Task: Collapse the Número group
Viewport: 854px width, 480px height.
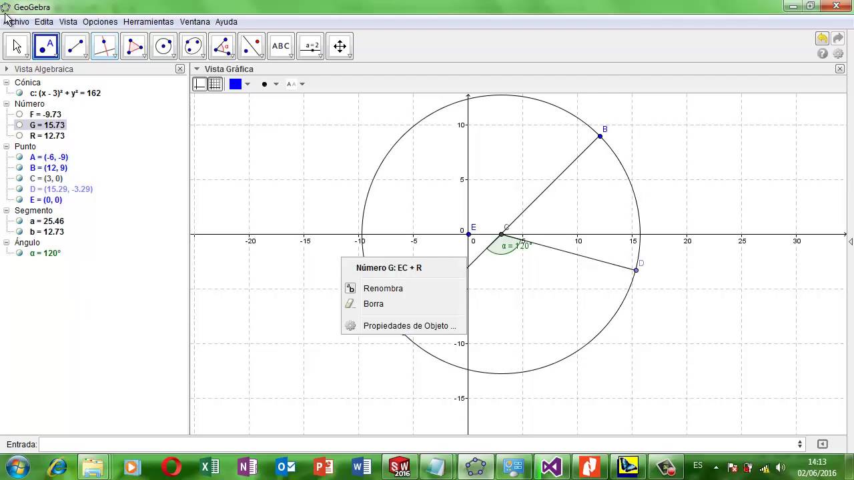Action: tap(7, 104)
